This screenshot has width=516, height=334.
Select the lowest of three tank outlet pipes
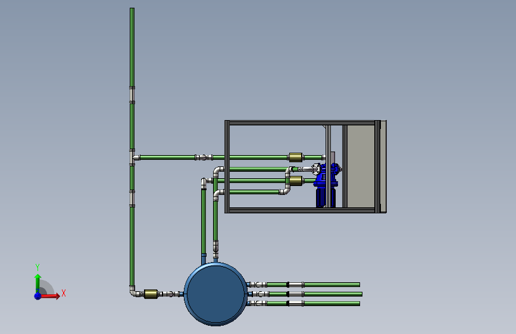[332, 304]
